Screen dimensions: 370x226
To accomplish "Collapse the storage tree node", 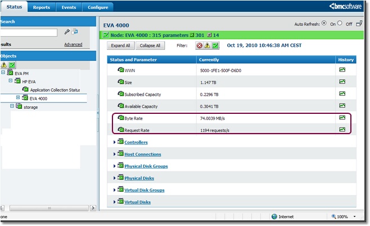I will 12,106.
